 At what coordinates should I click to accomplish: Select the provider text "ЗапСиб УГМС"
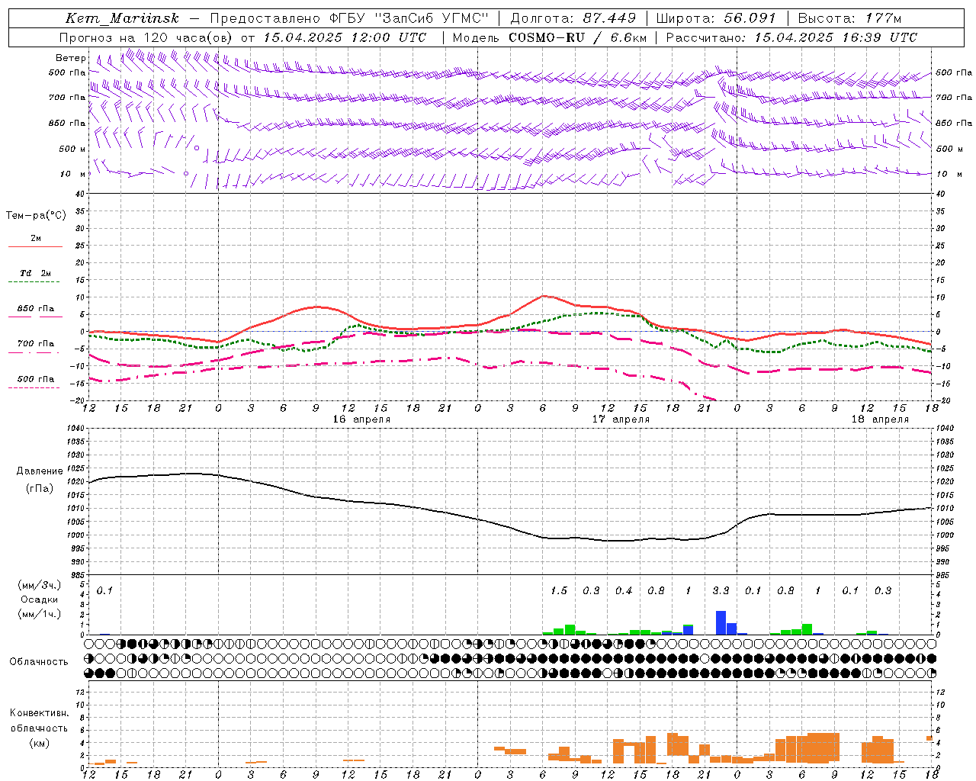(433, 18)
